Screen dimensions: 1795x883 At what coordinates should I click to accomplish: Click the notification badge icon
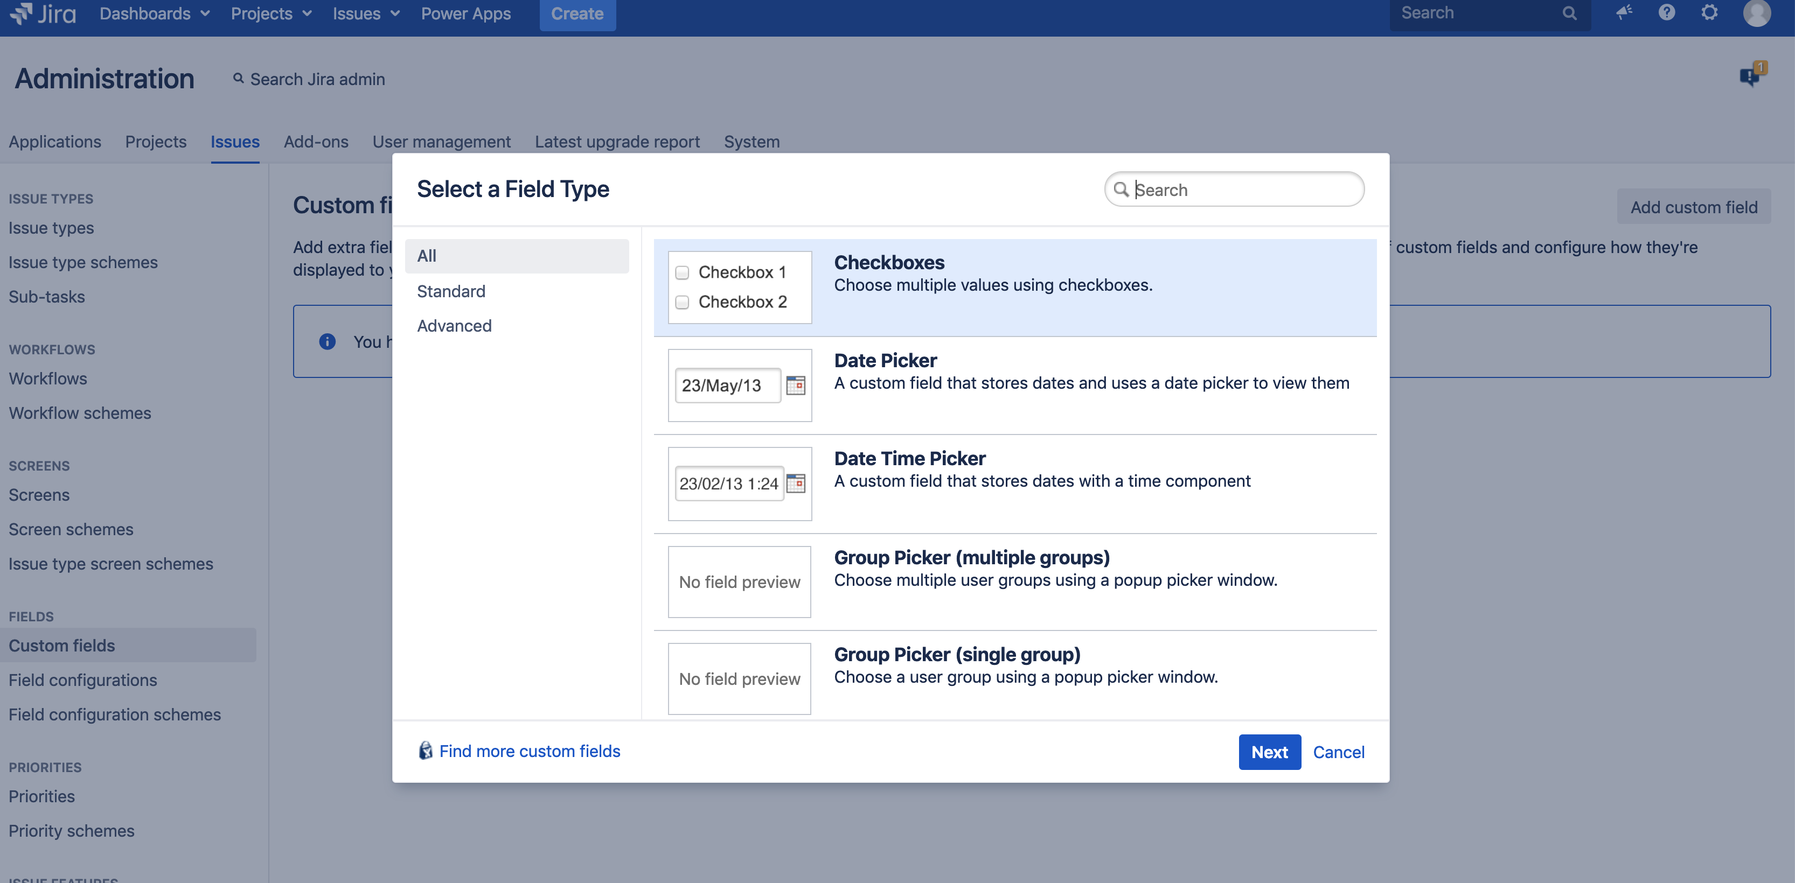tap(1751, 76)
